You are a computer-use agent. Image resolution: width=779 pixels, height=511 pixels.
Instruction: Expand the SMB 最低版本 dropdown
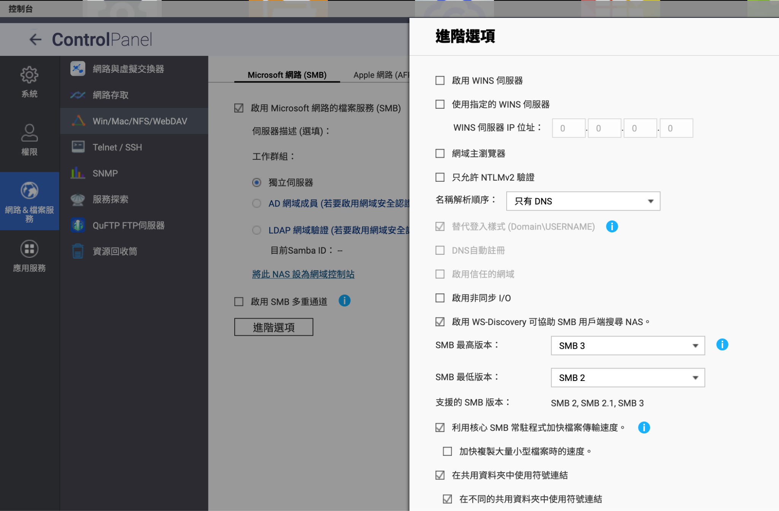627,378
